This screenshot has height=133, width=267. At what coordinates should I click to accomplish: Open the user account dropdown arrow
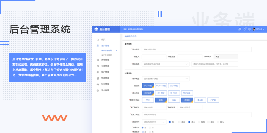(263, 29)
